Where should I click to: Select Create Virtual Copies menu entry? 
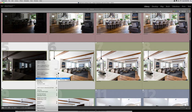43,92
